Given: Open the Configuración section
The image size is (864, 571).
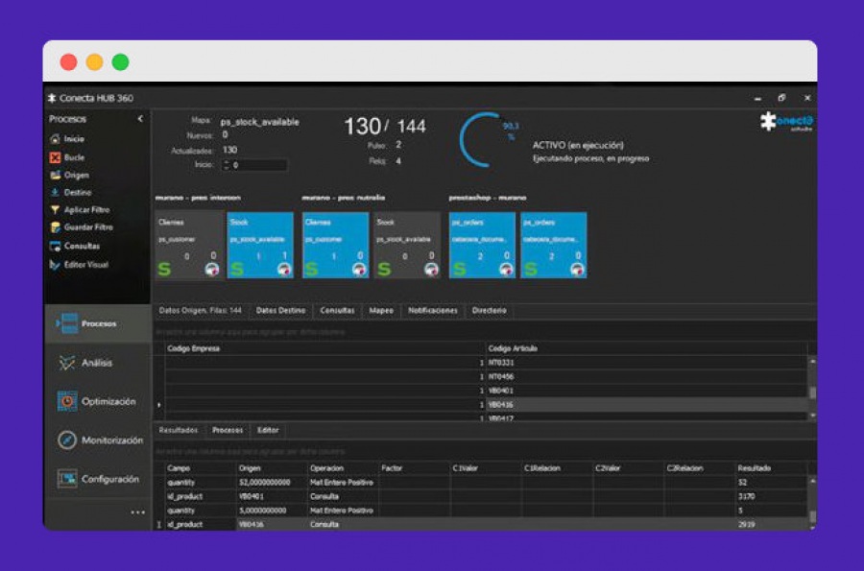Looking at the screenshot, I should coord(97,479).
